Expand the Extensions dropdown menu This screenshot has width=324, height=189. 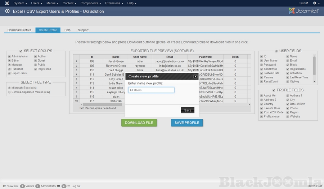(114, 3)
